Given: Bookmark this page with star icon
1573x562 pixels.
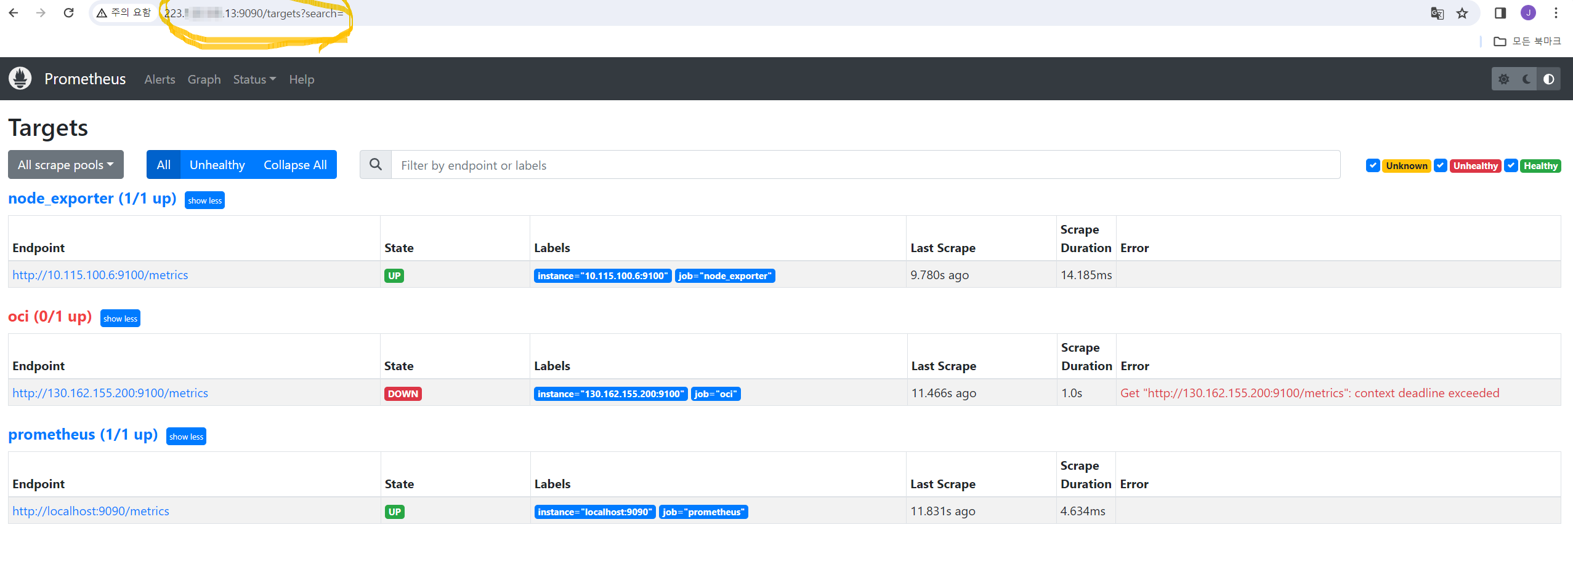Looking at the screenshot, I should click(1462, 13).
